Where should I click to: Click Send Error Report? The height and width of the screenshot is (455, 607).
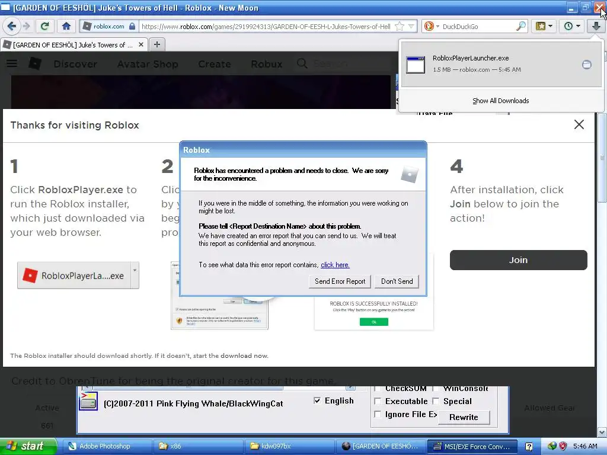(340, 281)
